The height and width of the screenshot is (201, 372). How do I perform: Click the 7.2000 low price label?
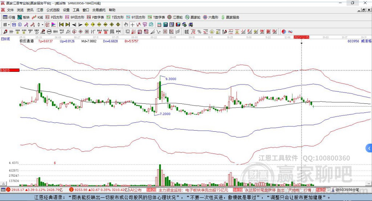(x=165, y=114)
